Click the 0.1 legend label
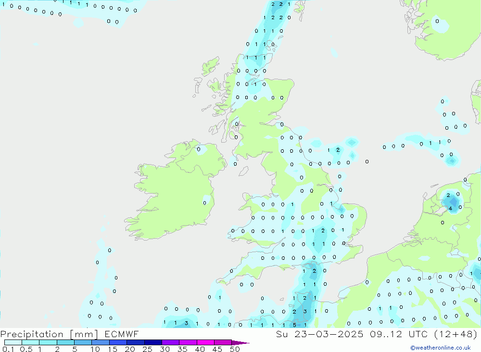 point(8,349)
